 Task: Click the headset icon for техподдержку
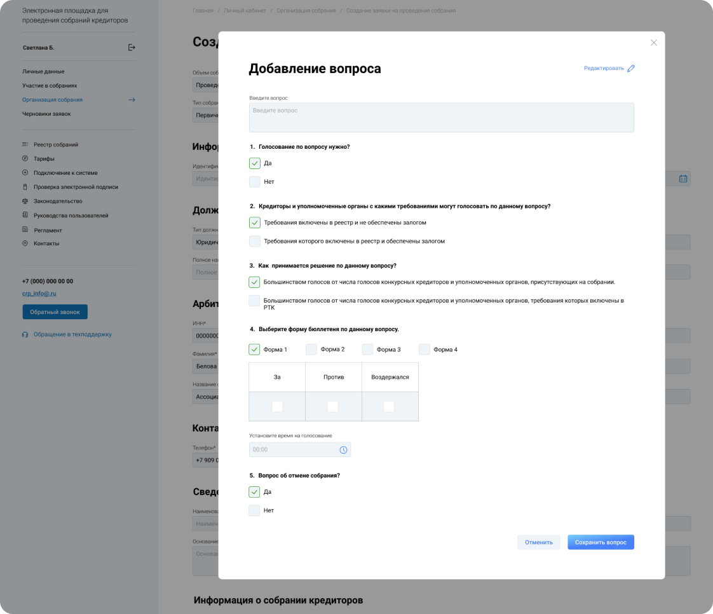click(25, 334)
